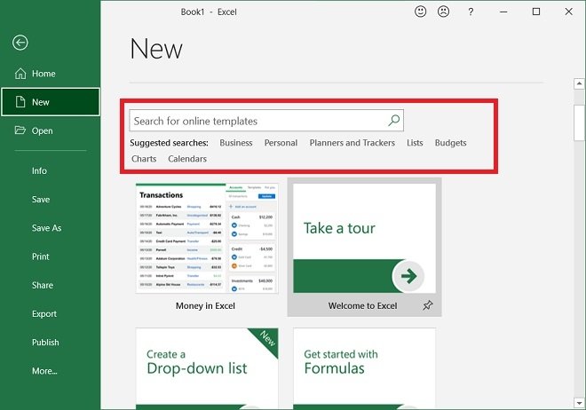This screenshot has width=586, height=410.
Task: Maximize the Excel window
Action: pyautogui.click(x=536, y=12)
